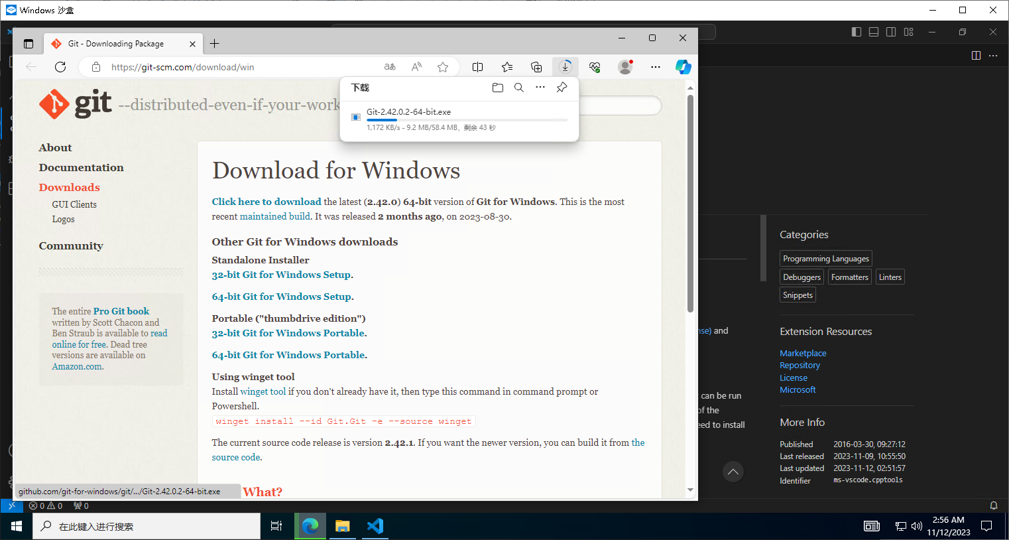
Task: Open the Downloads section
Action: click(x=69, y=188)
